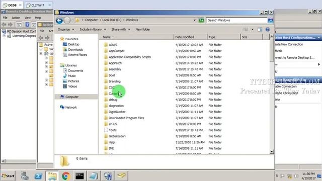Switch to the CL2 Win7 tab
The height and width of the screenshot is (181, 322).
point(38,5)
